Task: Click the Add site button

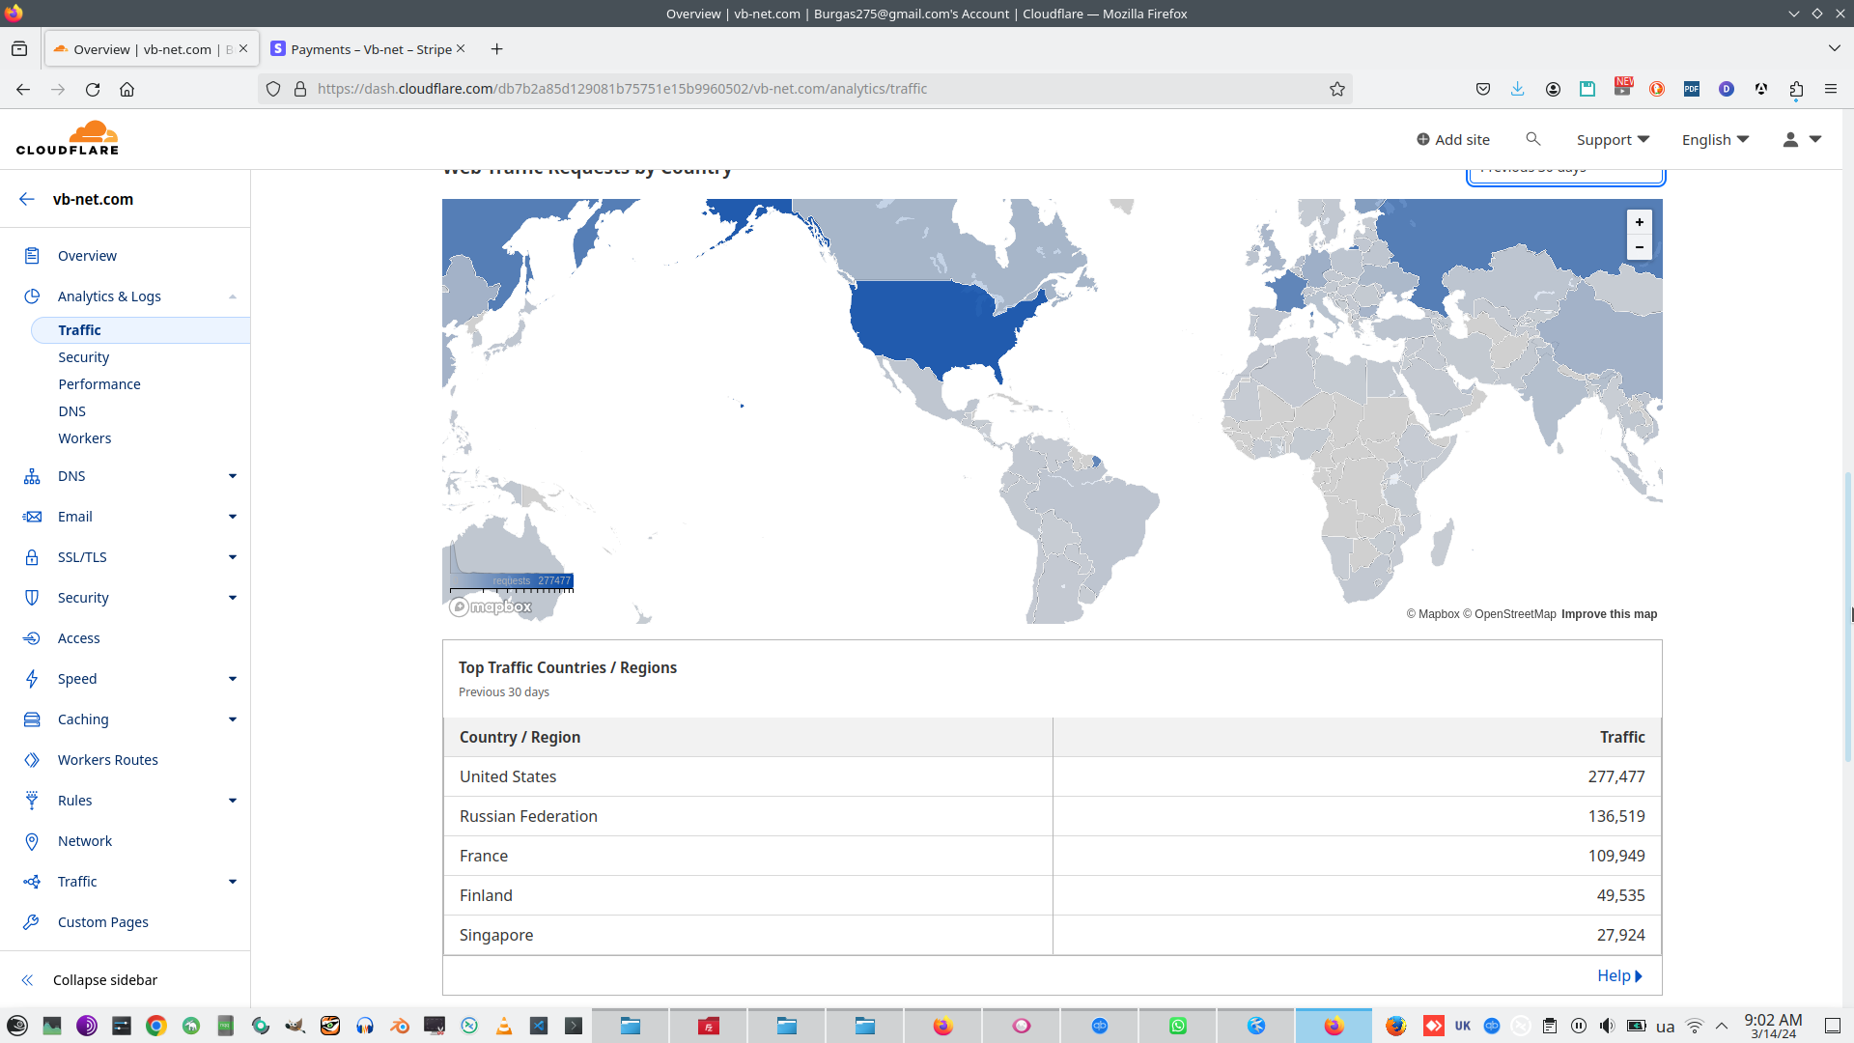Action: (1452, 139)
